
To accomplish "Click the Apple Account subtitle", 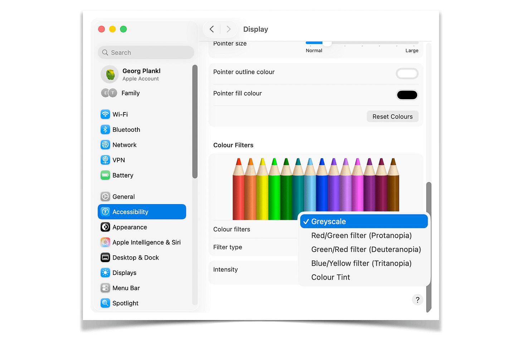I will tap(141, 79).
